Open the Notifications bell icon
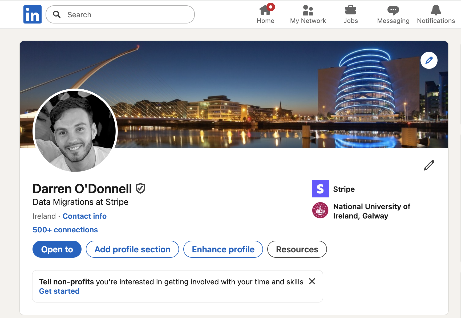Viewport: 461px width, 318px height. click(436, 10)
